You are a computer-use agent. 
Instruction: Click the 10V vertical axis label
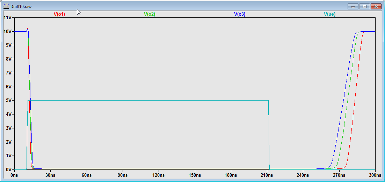pos(7,31)
